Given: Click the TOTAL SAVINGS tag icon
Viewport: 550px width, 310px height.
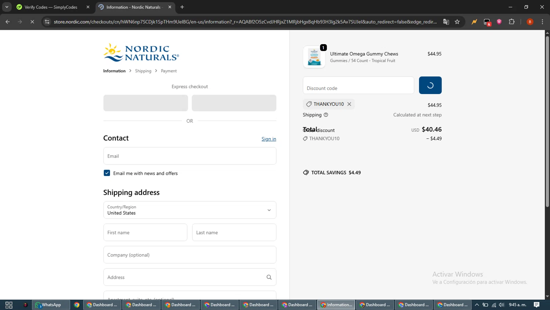Looking at the screenshot, I should point(306,173).
